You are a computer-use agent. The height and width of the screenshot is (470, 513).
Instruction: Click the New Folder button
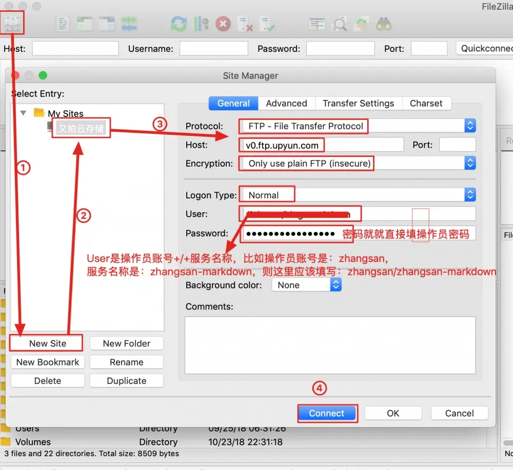[x=127, y=343]
